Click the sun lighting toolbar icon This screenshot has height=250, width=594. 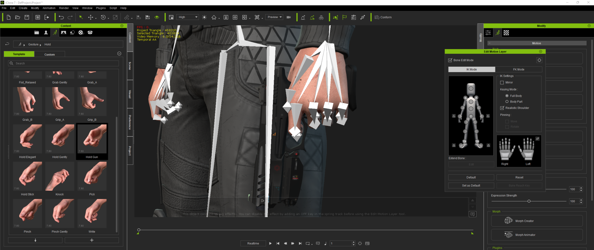[x=204, y=17]
